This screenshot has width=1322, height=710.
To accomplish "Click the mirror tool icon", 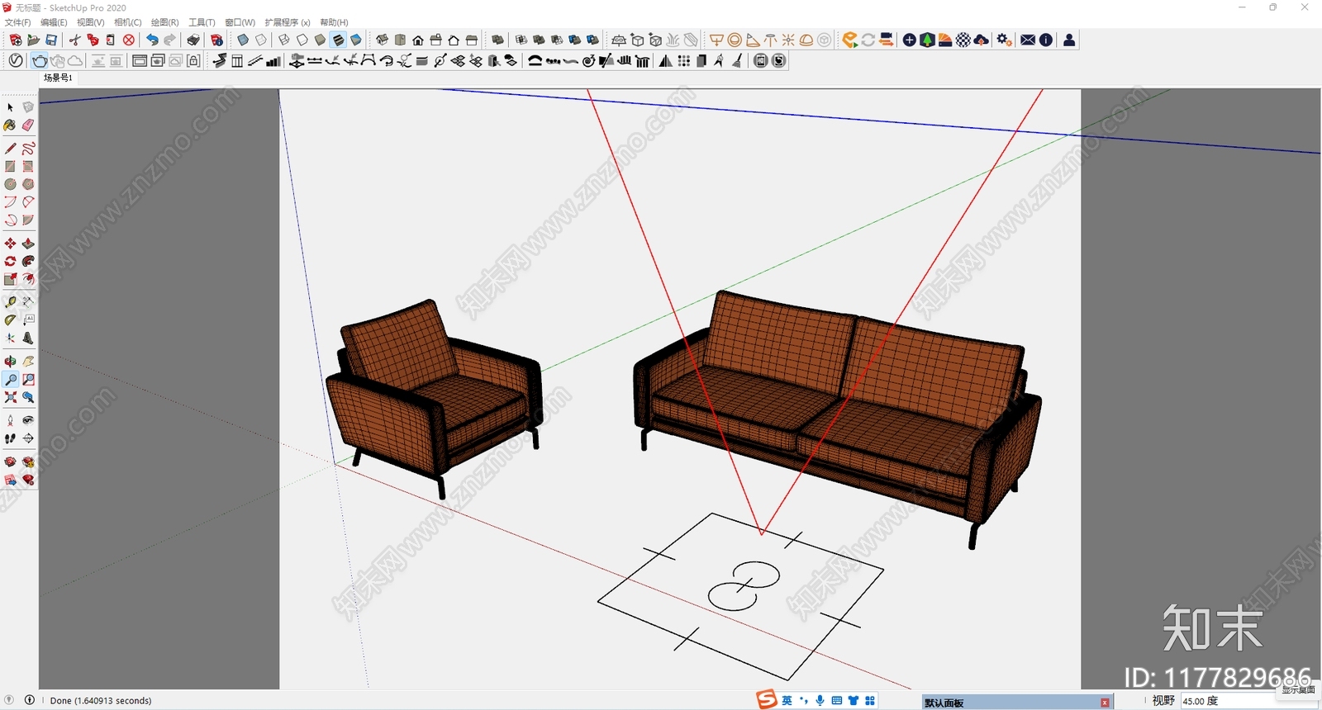I will point(665,60).
